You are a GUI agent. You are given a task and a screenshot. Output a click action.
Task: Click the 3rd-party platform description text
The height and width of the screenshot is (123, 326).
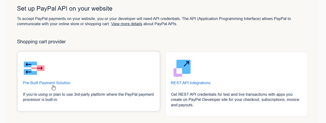coord(88,97)
